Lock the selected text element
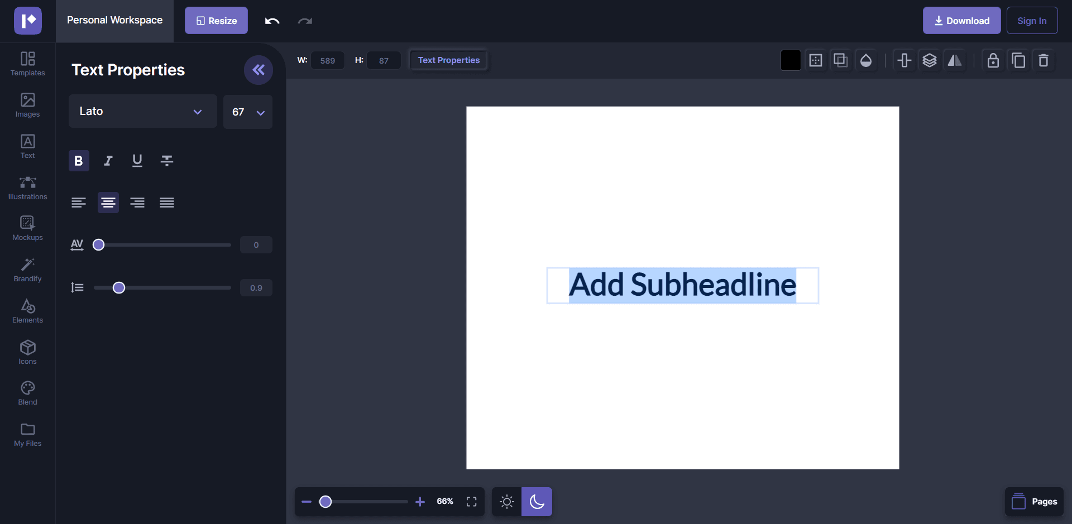 click(x=993, y=60)
